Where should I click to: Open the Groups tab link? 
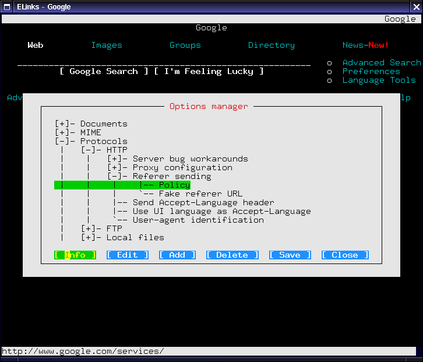pos(185,45)
